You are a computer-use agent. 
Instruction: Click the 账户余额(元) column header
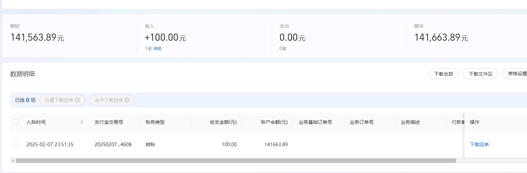(x=275, y=122)
